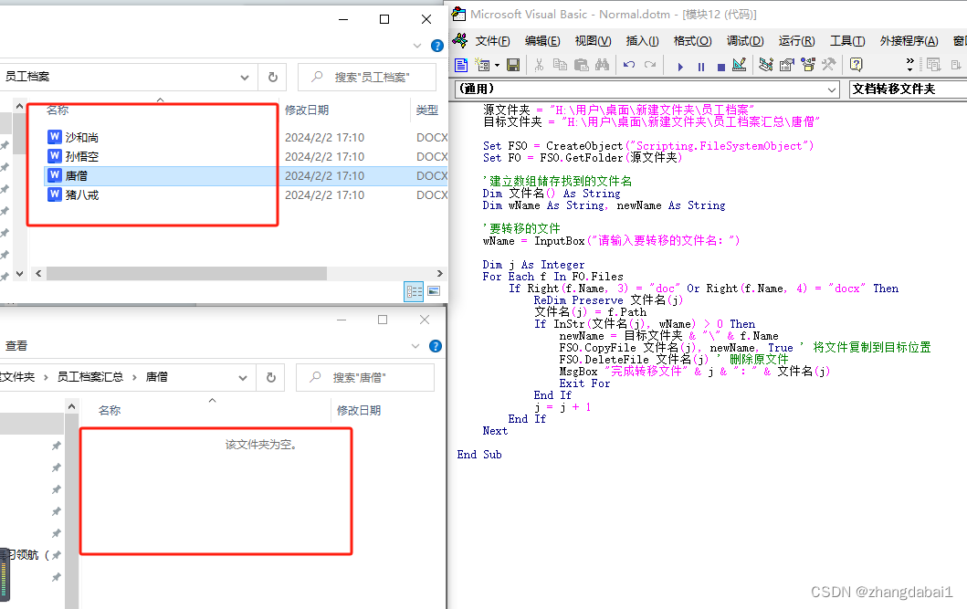Select the 沙和尚 document
This screenshot has height=609, width=967.
point(82,137)
